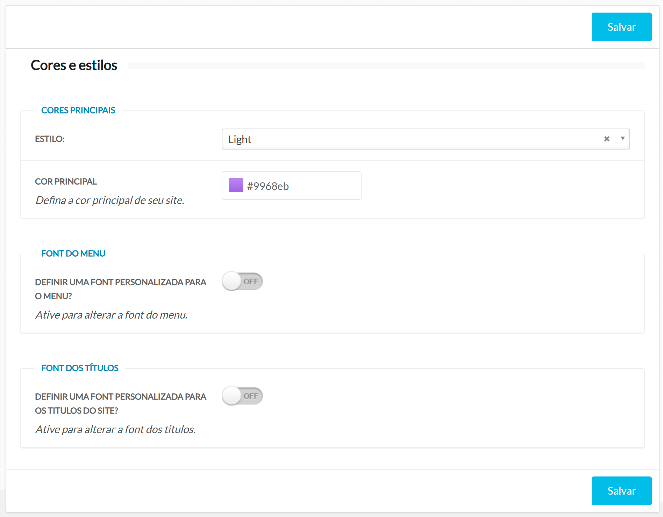Click the top Salvar button
Viewport: 663px width, 517px height.
[x=621, y=27]
